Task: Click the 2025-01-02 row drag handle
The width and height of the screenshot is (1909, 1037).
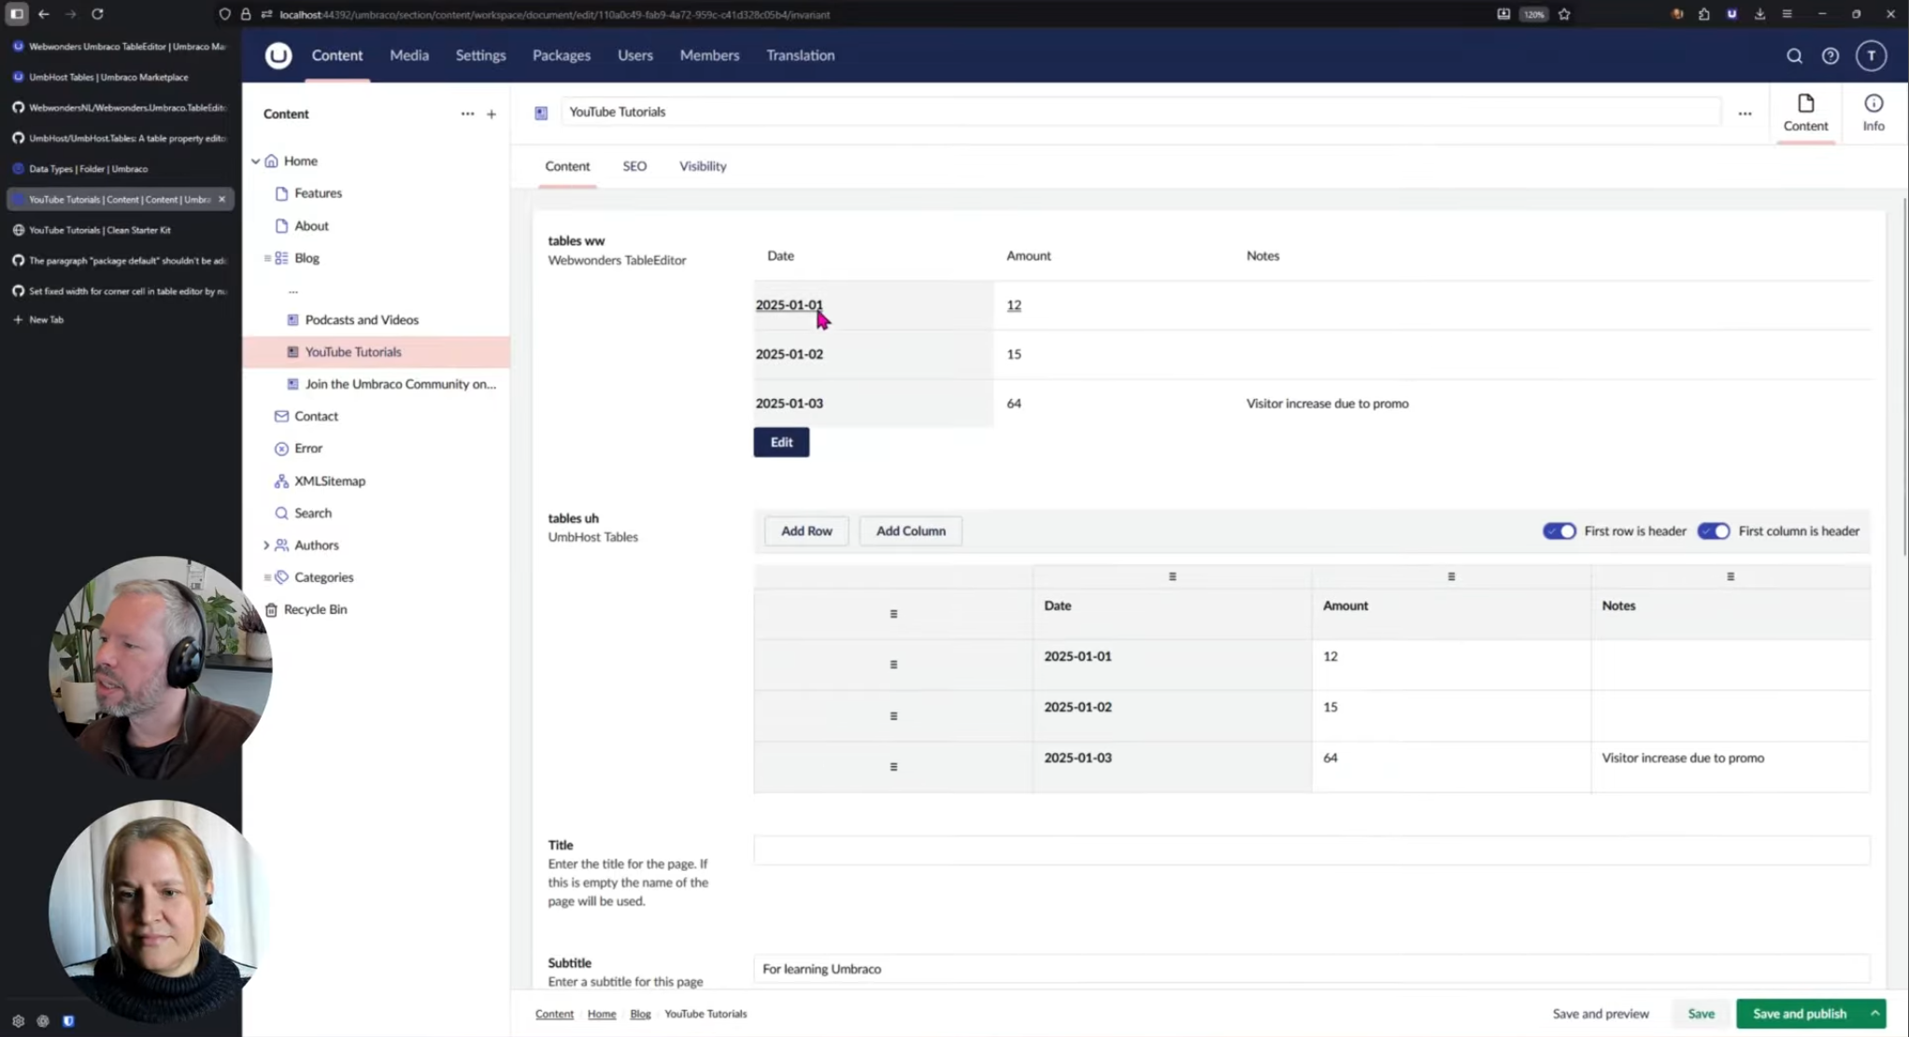Action: (x=893, y=717)
